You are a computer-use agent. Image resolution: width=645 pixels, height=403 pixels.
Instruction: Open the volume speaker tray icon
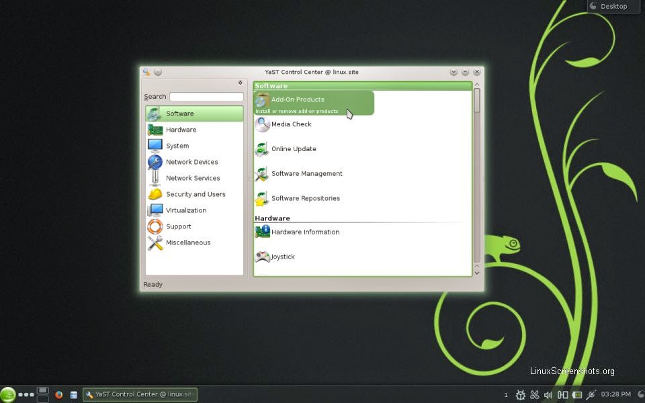coord(548,395)
